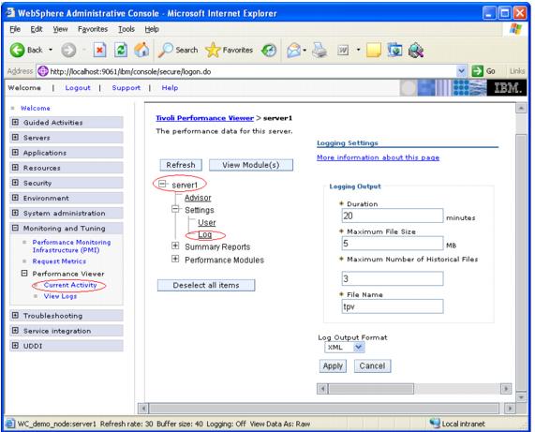Open Tivoli Performance Viewer breadcrumb link
Image resolution: width=535 pixels, height=432 pixels.
pyautogui.click(x=204, y=118)
